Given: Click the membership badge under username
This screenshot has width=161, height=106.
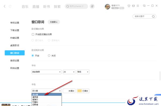Looking at the screenshot, I should (115, 8).
